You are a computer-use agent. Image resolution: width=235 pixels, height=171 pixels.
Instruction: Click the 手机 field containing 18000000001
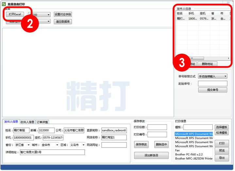tap(24, 138)
